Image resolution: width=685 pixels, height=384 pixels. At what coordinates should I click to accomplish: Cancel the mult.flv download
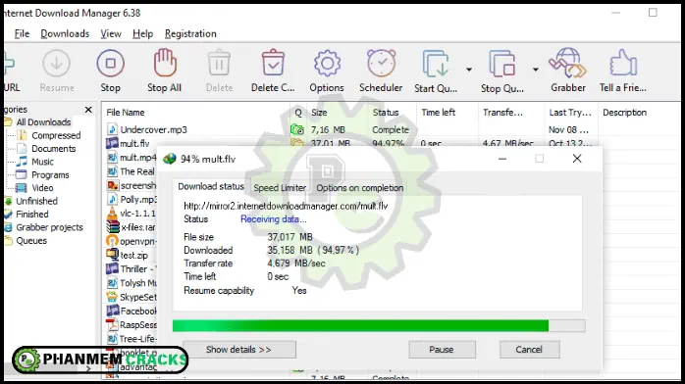pyautogui.click(x=529, y=350)
